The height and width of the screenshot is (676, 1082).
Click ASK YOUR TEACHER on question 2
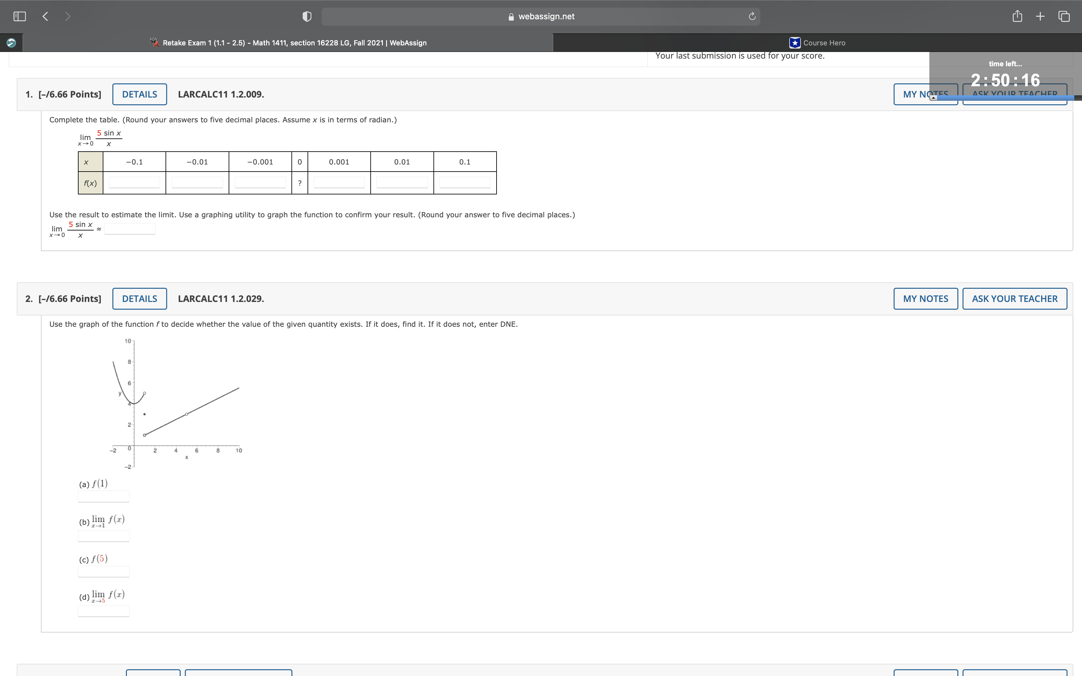tap(1014, 298)
